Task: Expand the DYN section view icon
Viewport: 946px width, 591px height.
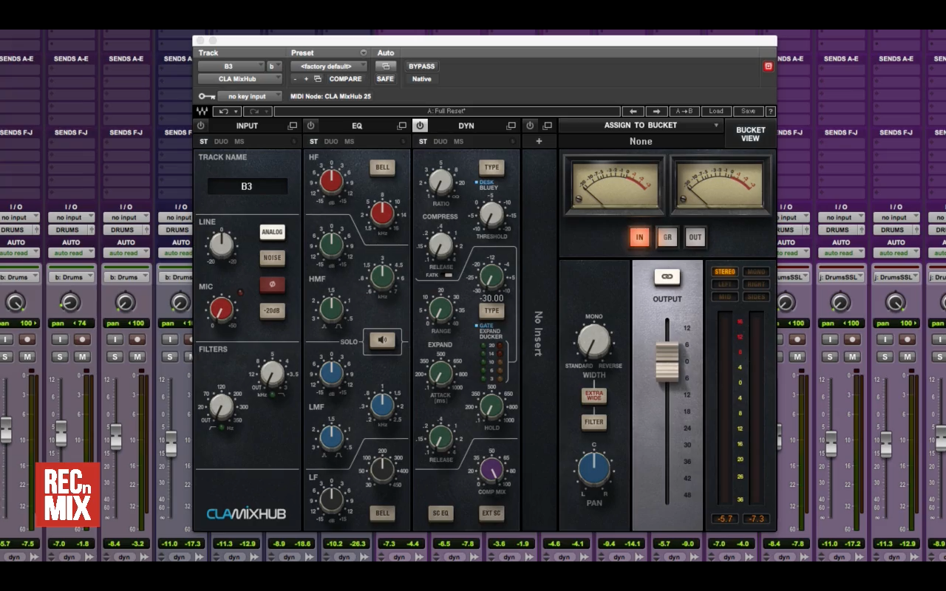Action: [x=511, y=126]
